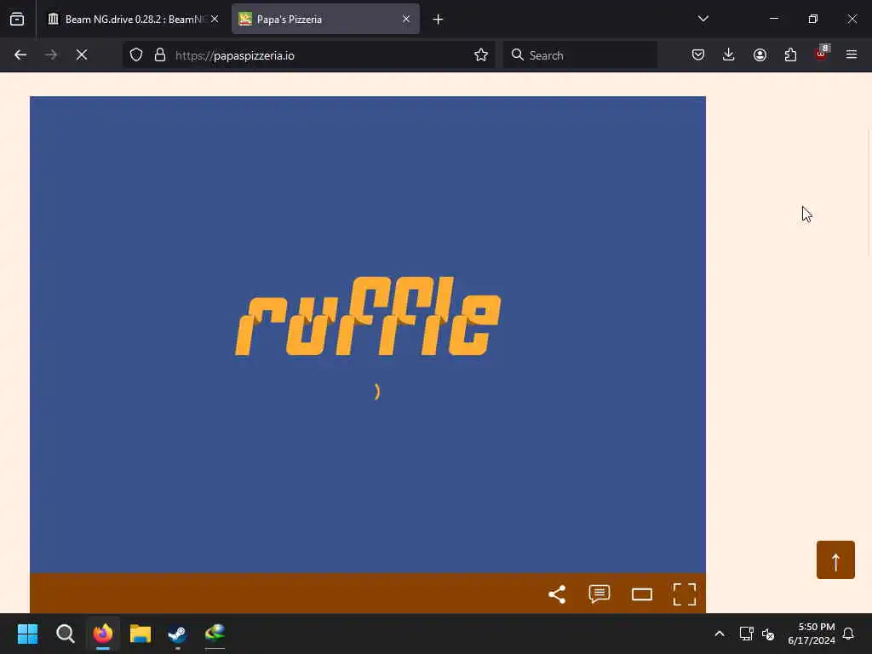Open a new browser tab
The image size is (872, 654).
coord(438,20)
